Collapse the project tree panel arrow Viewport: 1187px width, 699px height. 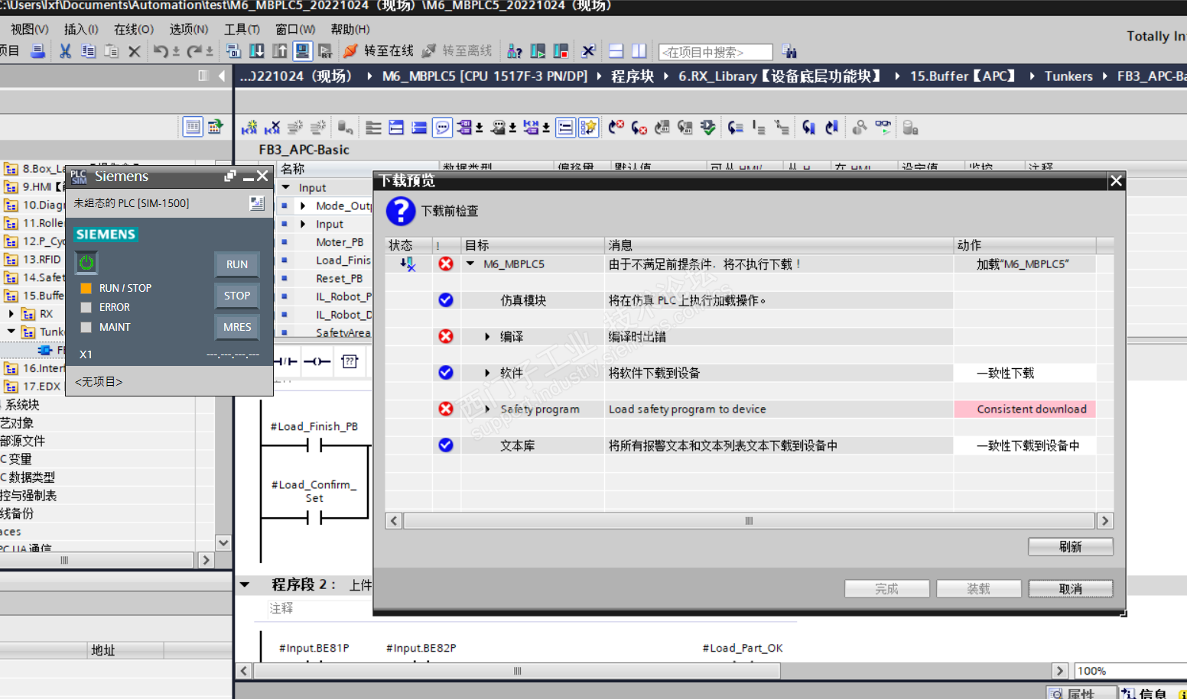[222, 76]
